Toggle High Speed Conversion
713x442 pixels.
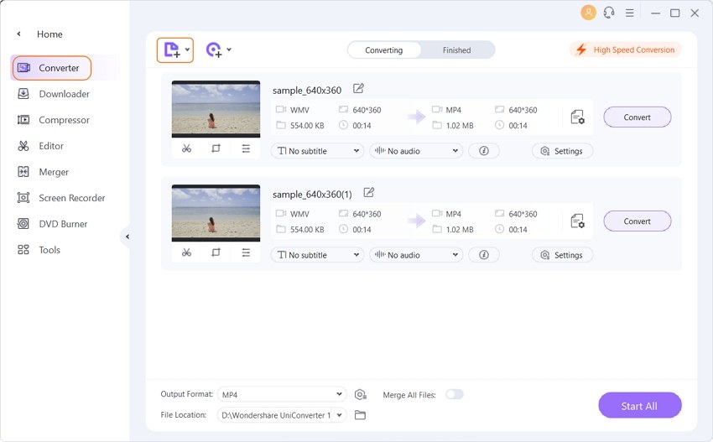tap(625, 50)
